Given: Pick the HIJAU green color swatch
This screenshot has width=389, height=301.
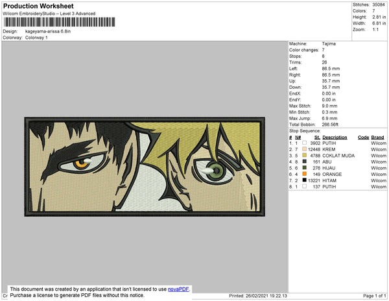Looking at the screenshot, I should click(305, 168).
